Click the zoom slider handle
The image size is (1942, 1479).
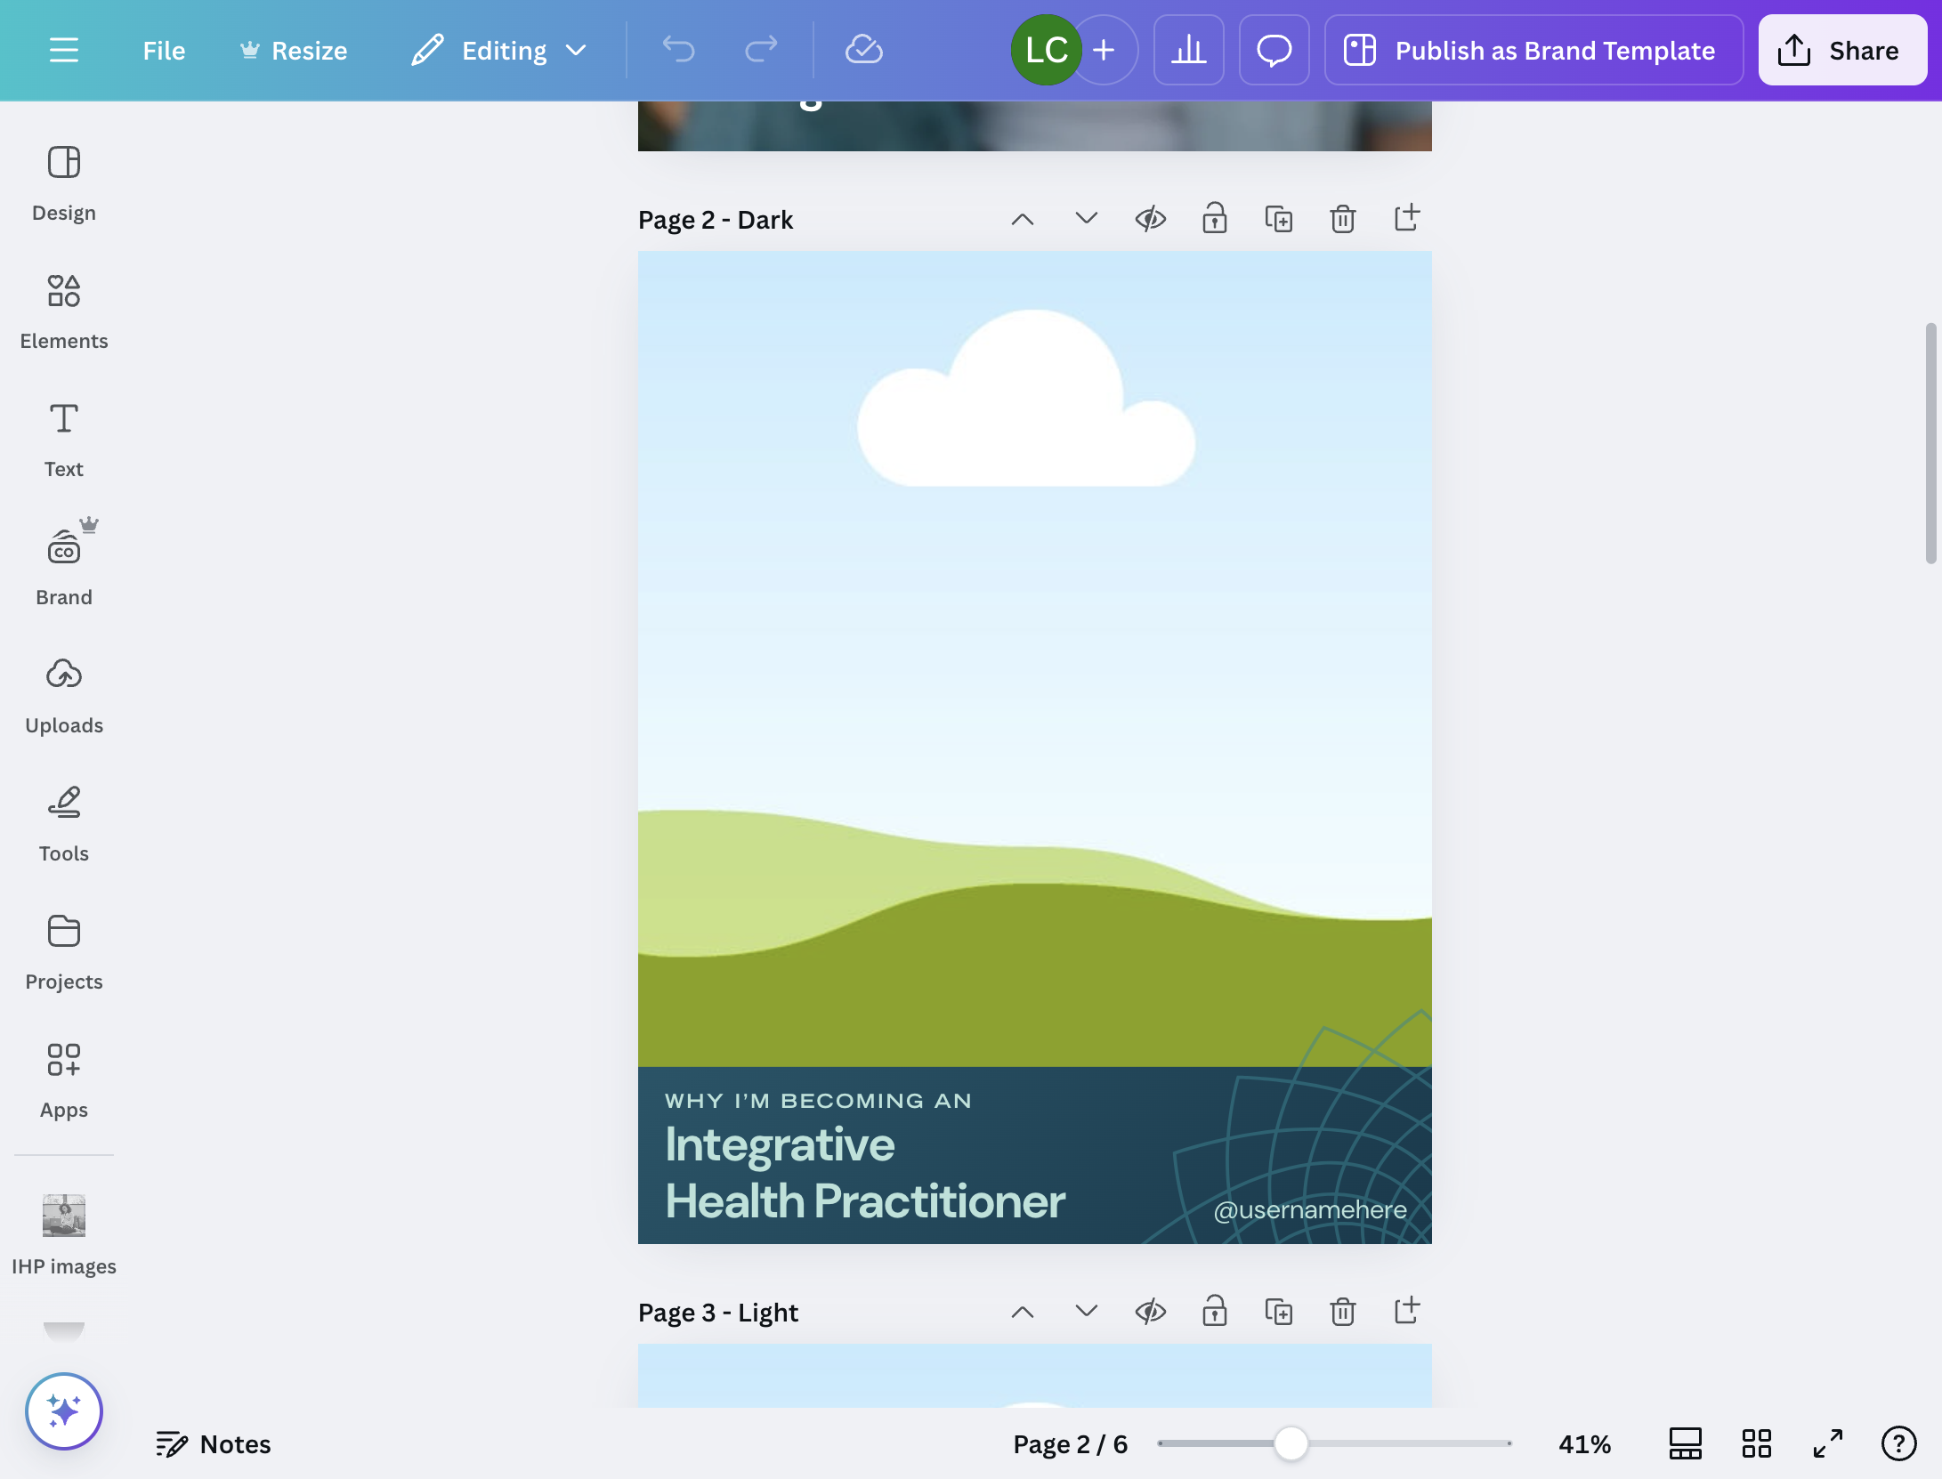coord(1291,1443)
